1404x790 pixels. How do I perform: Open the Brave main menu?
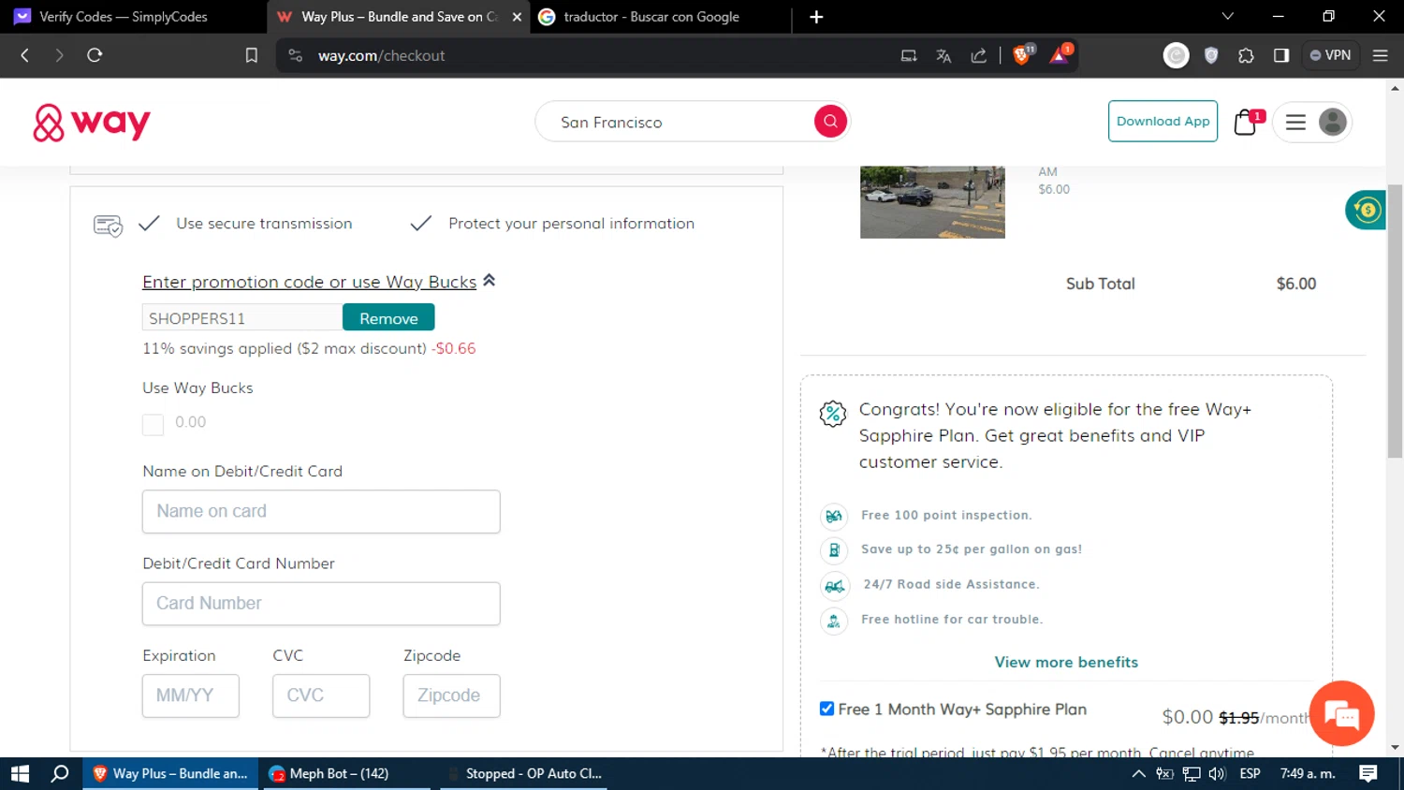pos(1380,55)
